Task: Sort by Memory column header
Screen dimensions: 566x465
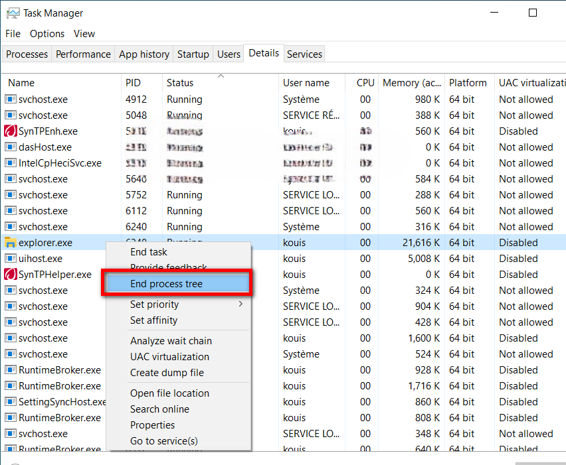Action: pos(411,83)
